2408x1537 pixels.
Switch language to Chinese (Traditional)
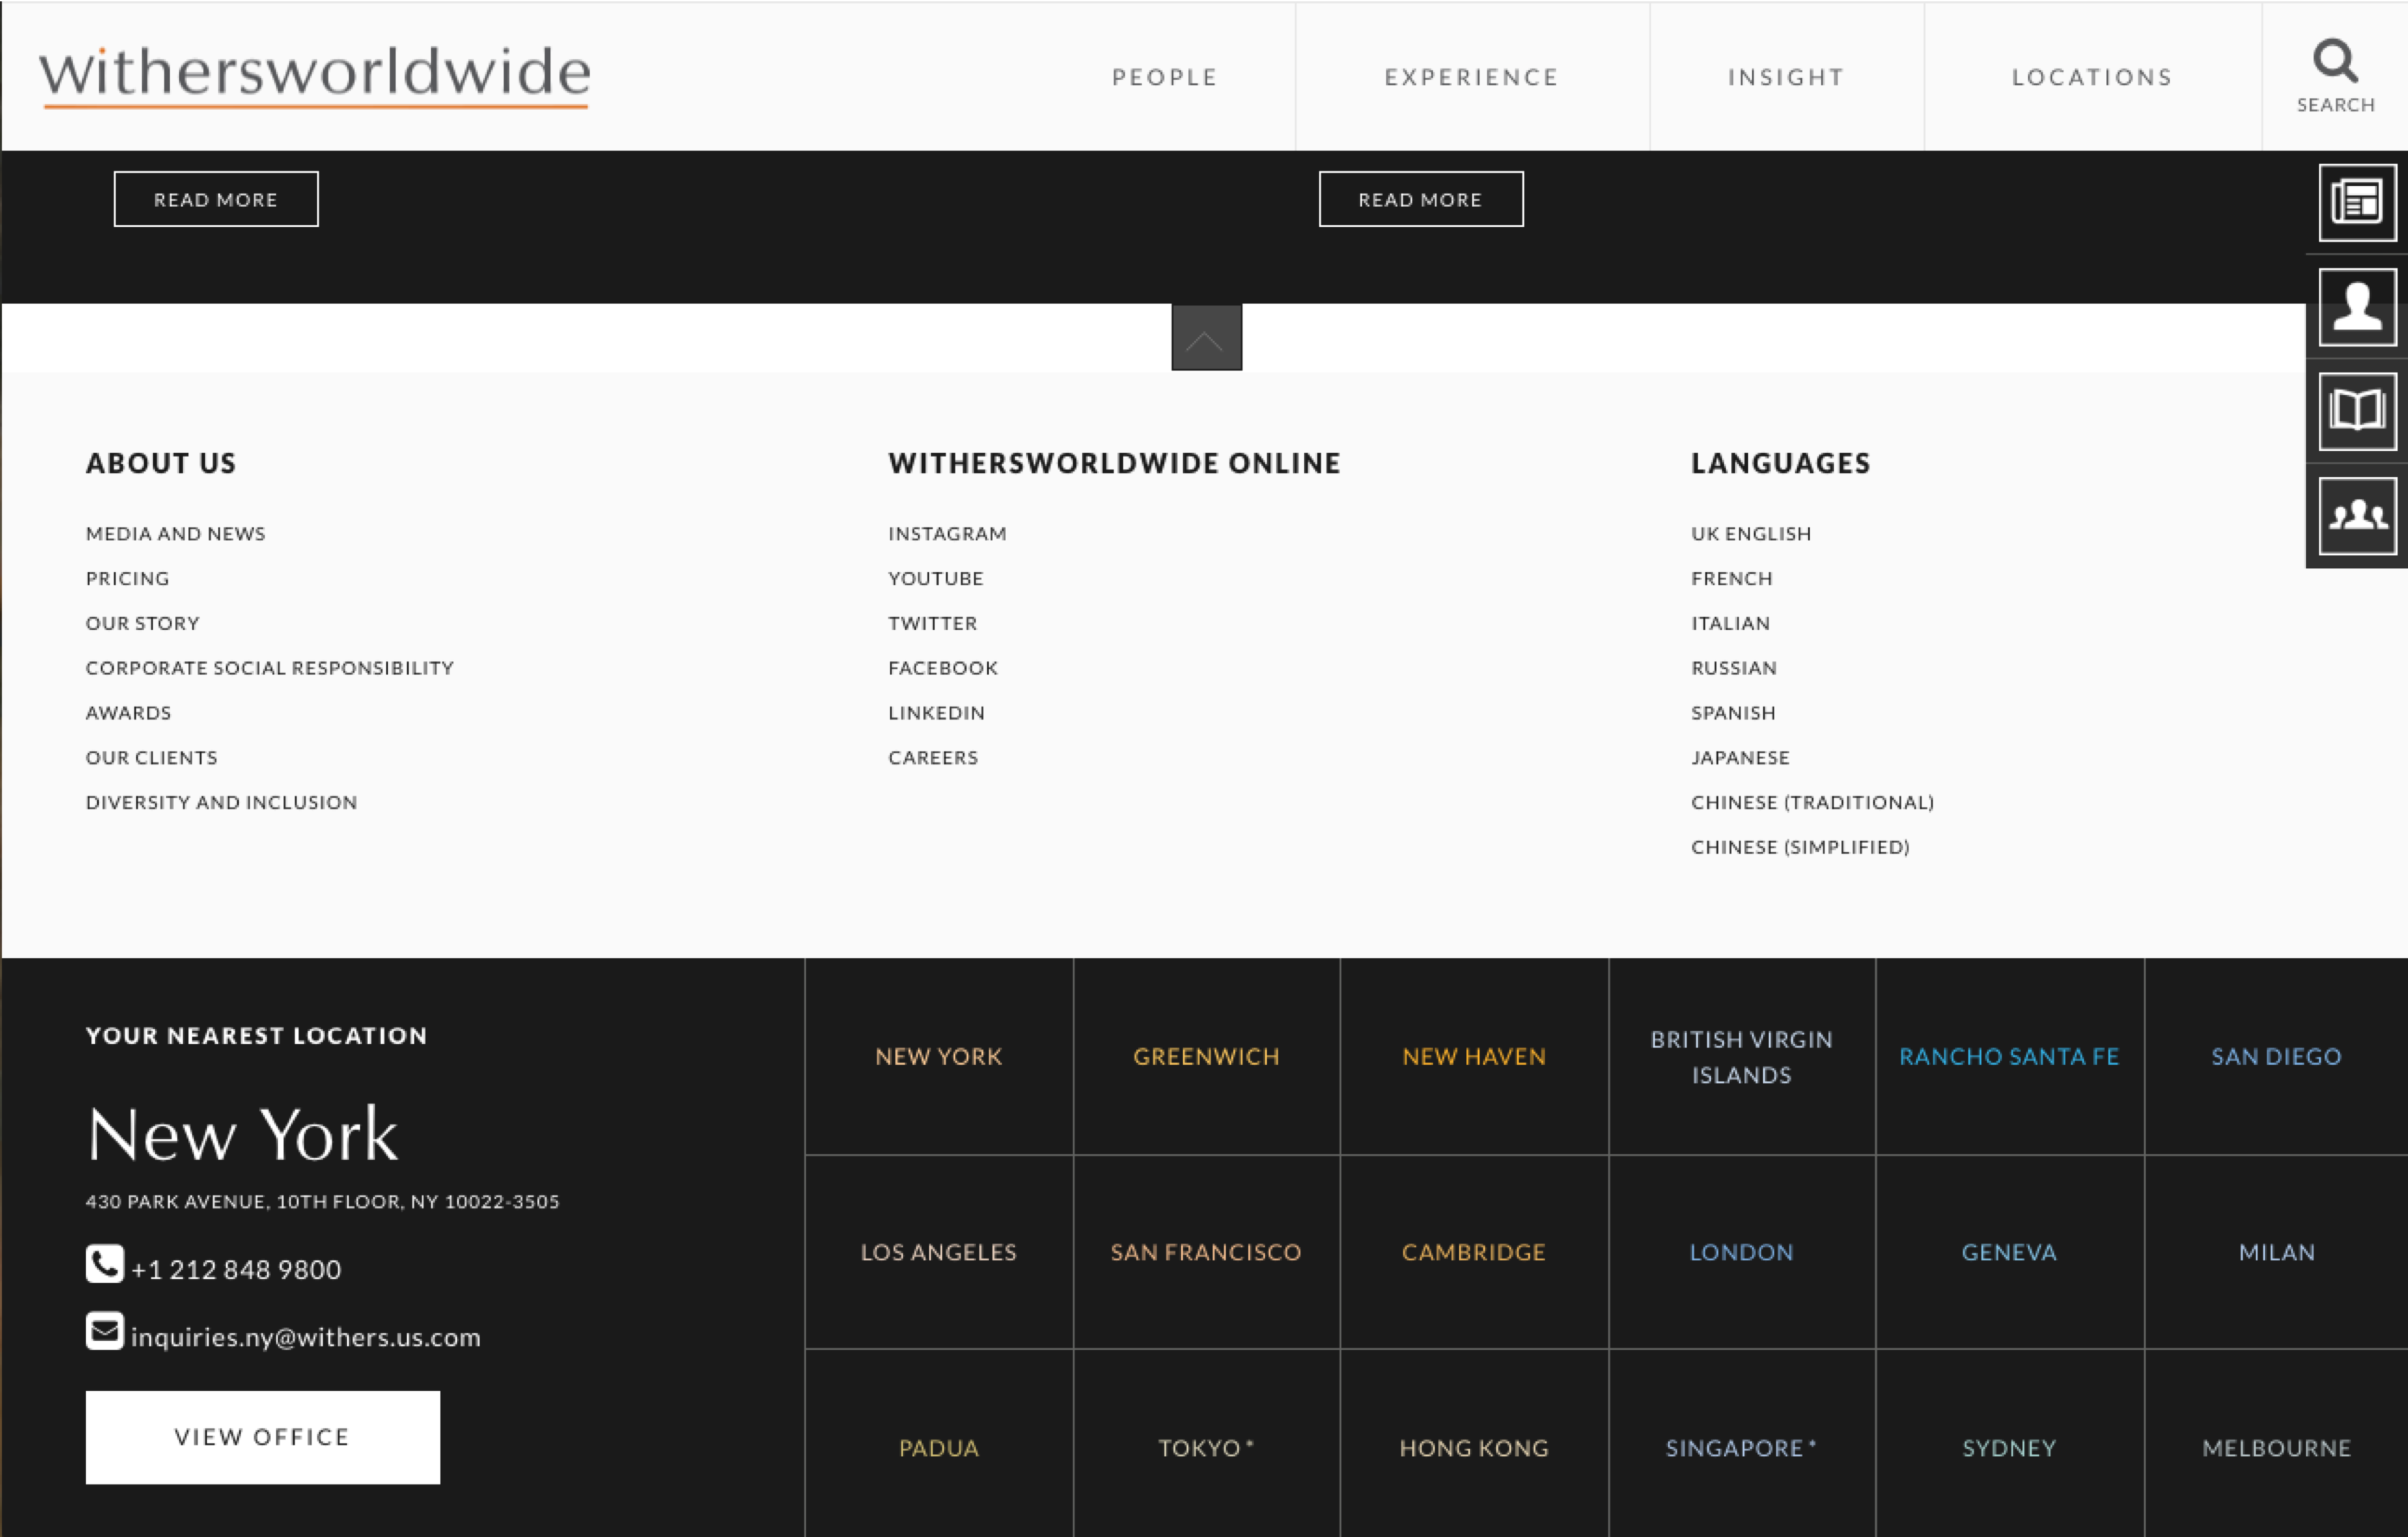(x=1813, y=803)
